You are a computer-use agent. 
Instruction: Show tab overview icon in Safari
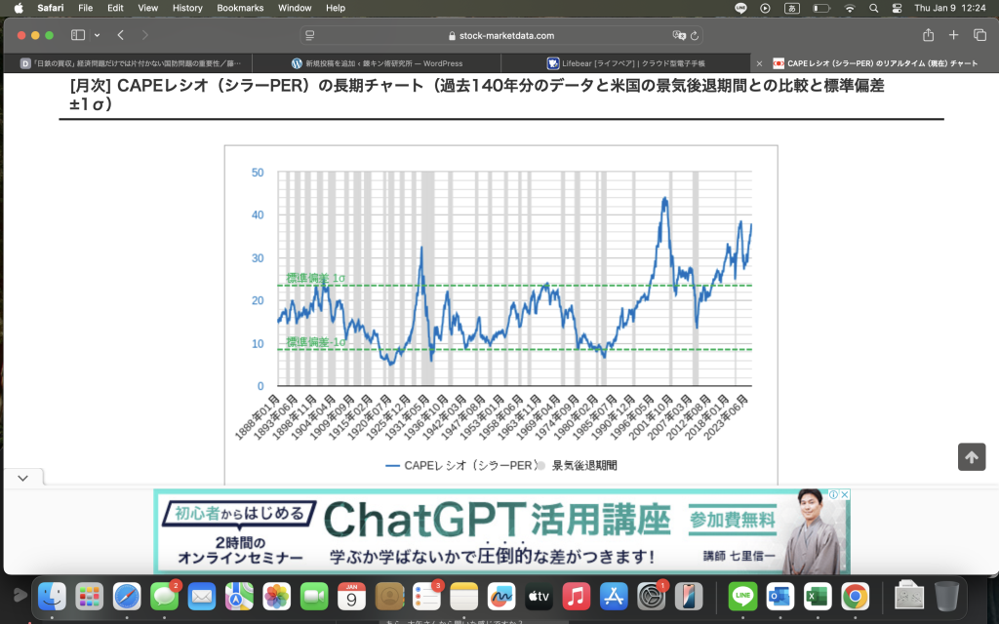(979, 35)
